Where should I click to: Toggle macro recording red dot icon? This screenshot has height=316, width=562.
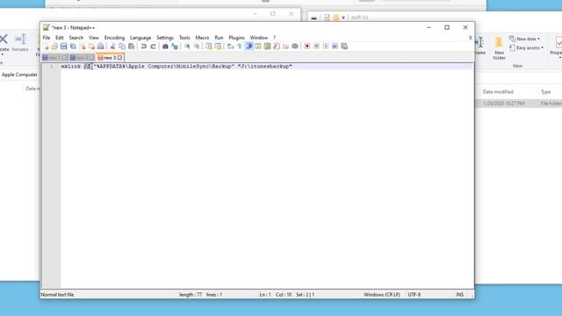[307, 47]
